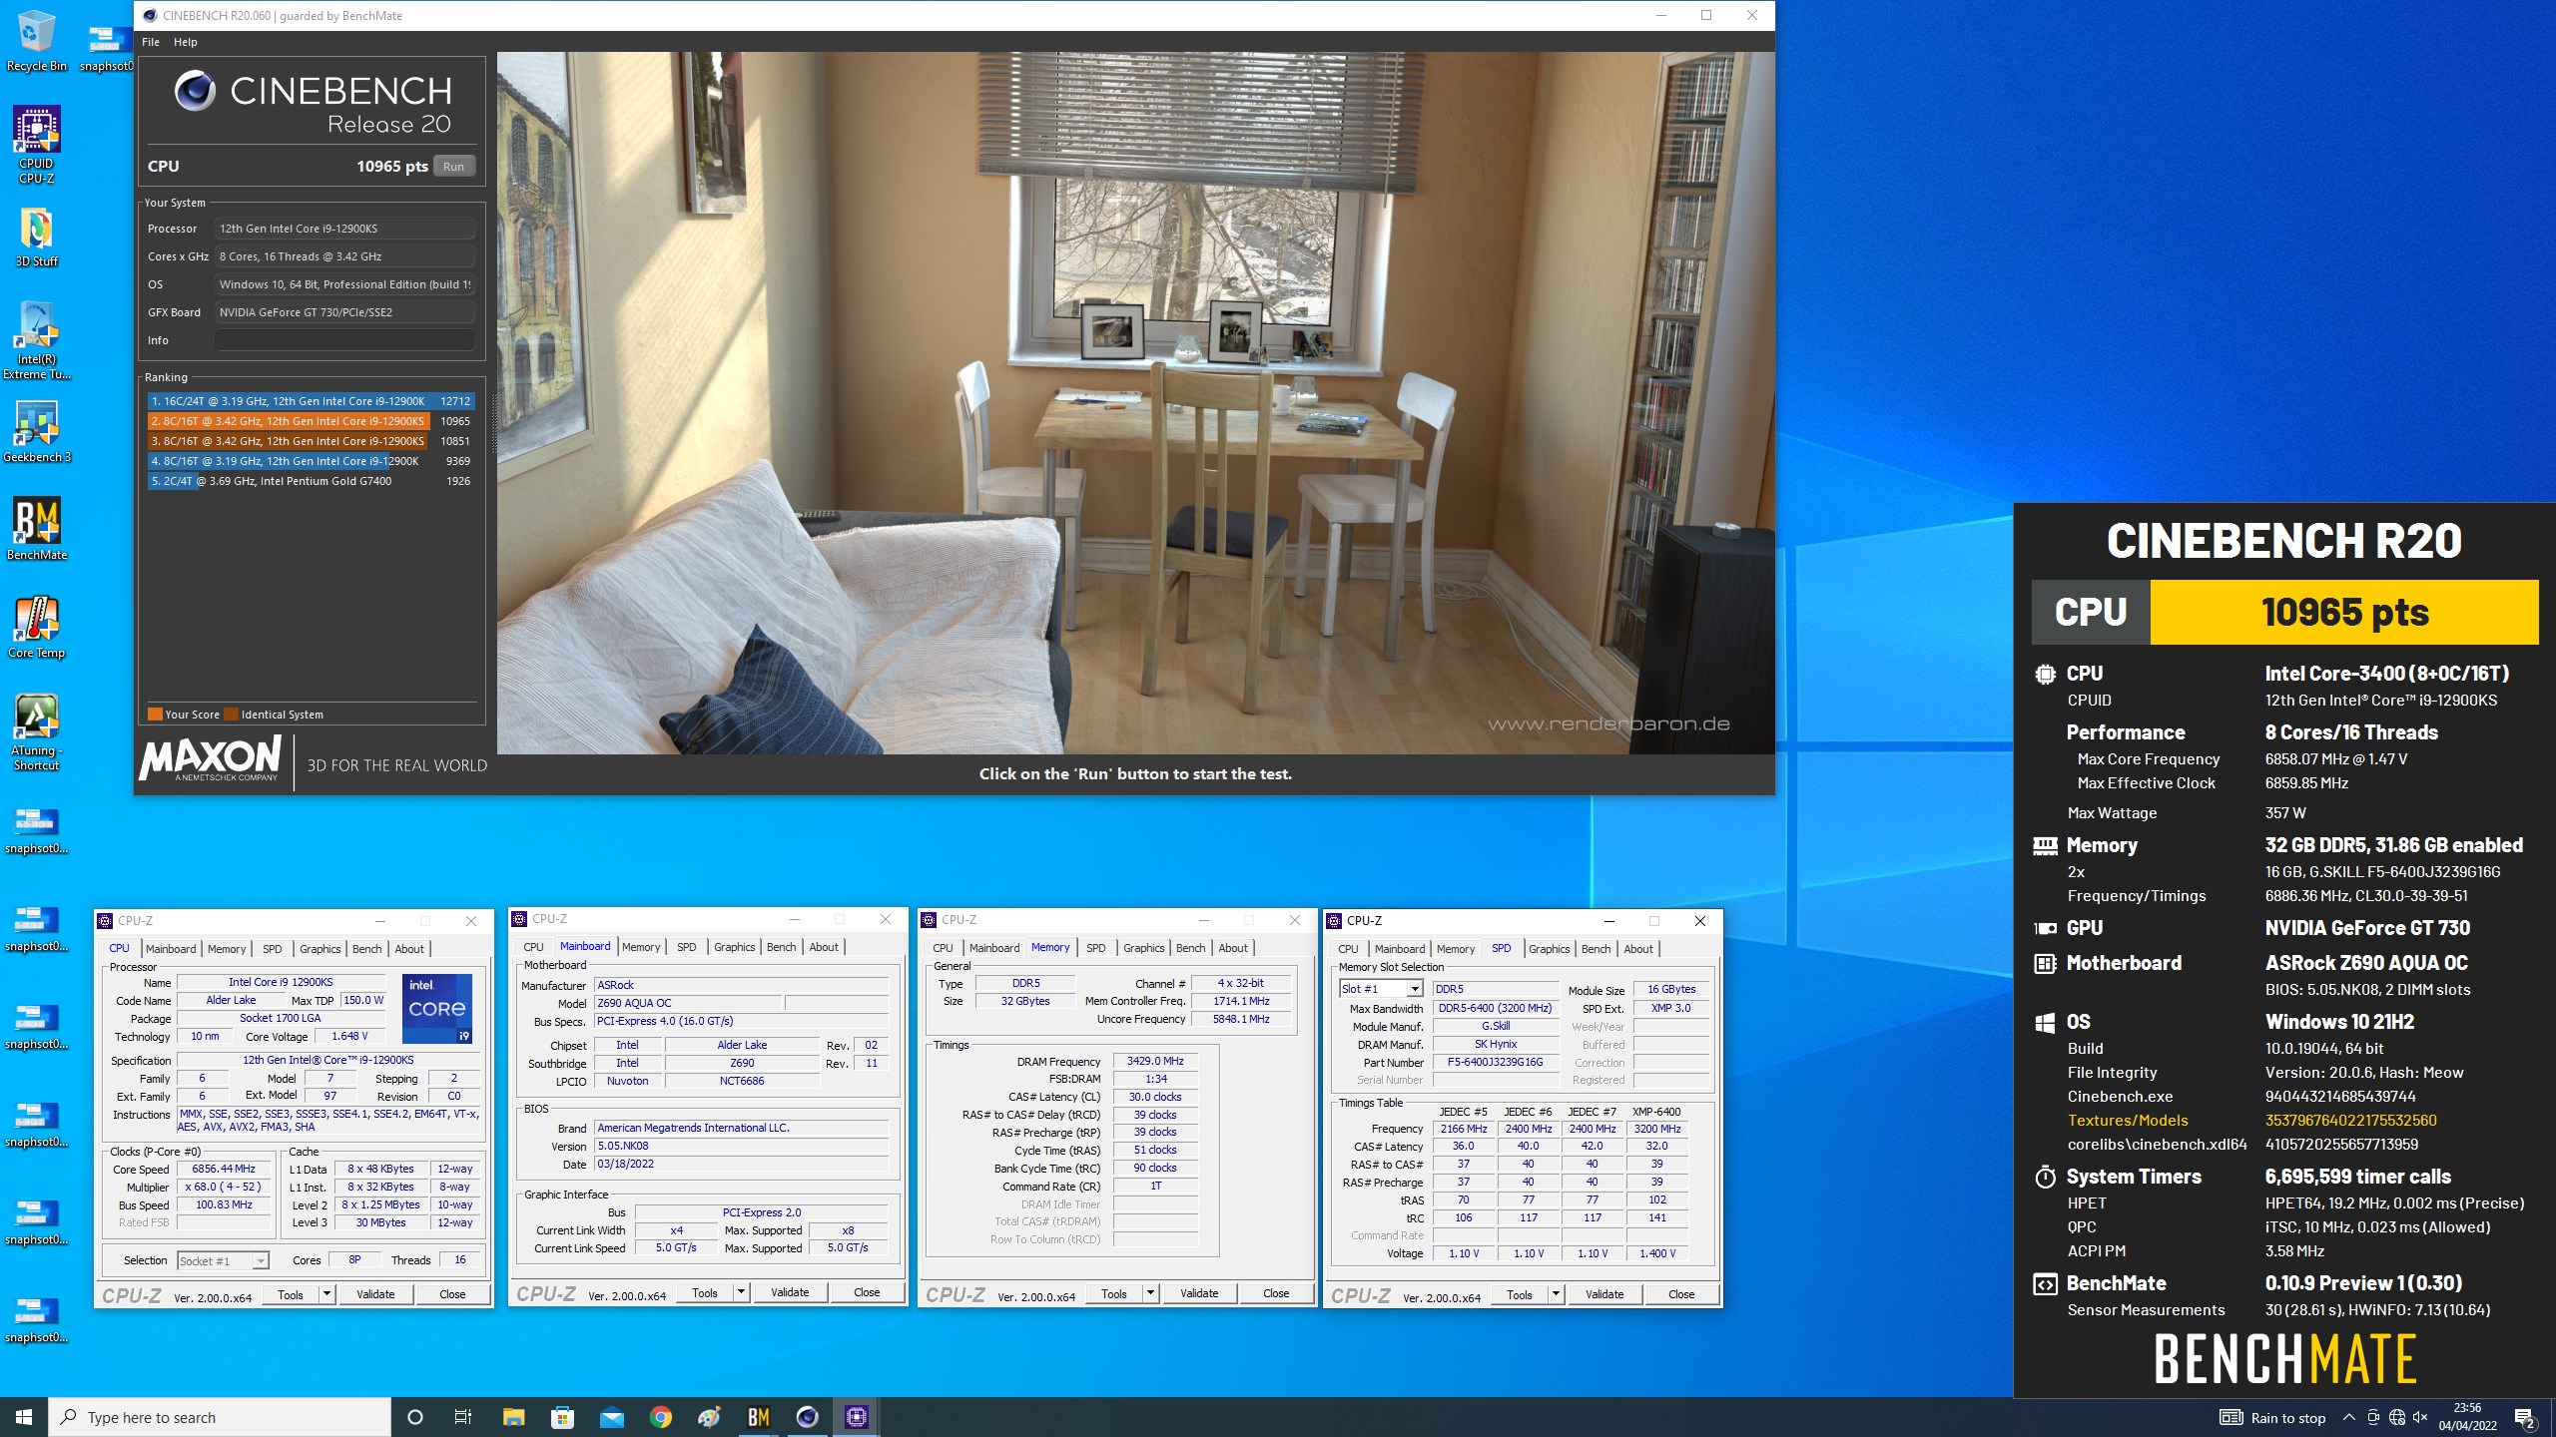Open the Core Temp desktop icon
The width and height of the screenshot is (2556, 1437).
click(x=36, y=629)
